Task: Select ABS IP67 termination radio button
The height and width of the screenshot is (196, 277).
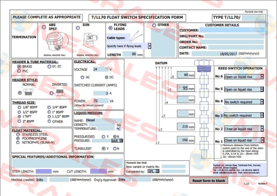Action: point(44,27)
